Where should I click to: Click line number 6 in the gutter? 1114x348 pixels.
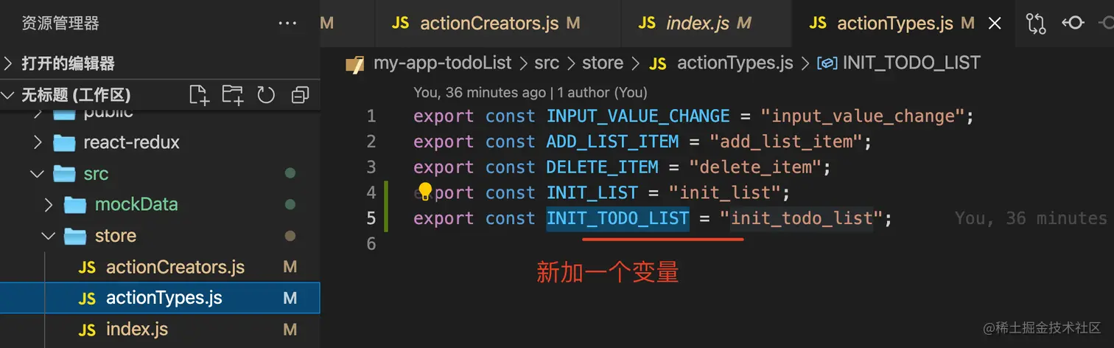tap(371, 243)
